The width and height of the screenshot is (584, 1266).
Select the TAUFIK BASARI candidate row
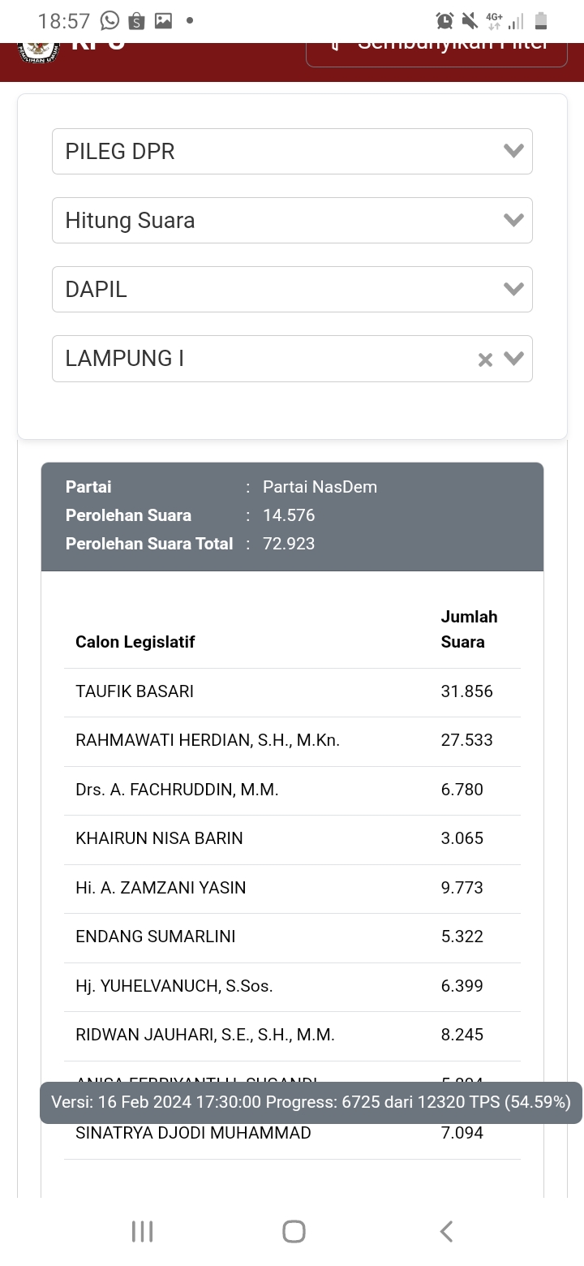click(292, 691)
